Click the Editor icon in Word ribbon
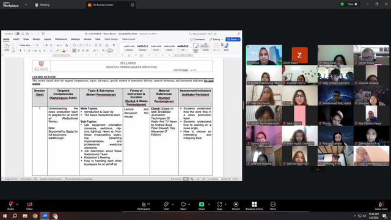 [226, 46]
